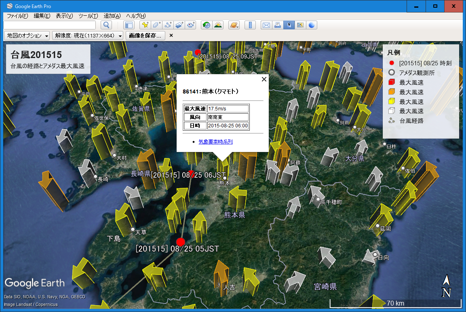This screenshot has height=312, width=466.
Task: Click the 別府 station circle marker
Action: (x=337, y=120)
